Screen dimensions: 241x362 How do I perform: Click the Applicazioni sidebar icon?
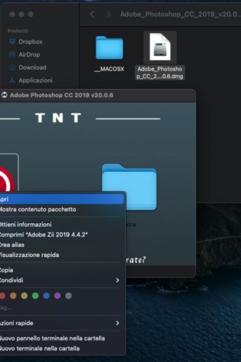click(12, 81)
